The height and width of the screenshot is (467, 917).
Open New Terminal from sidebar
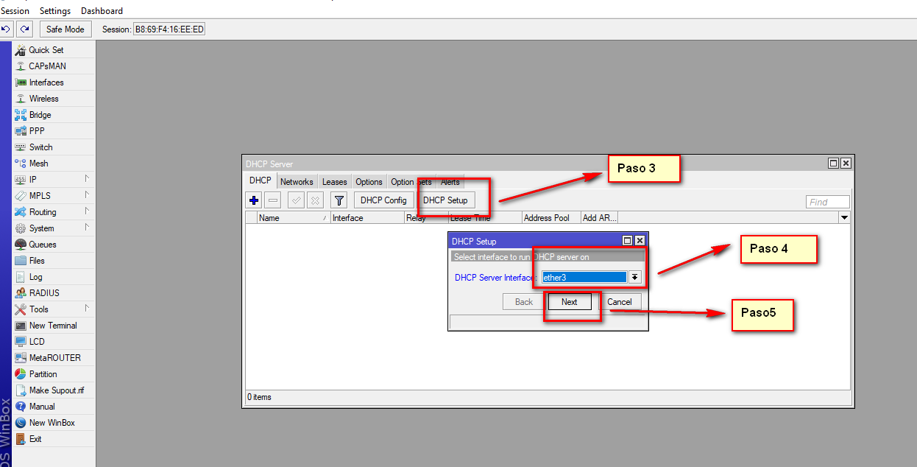click(x=52, y=326)
